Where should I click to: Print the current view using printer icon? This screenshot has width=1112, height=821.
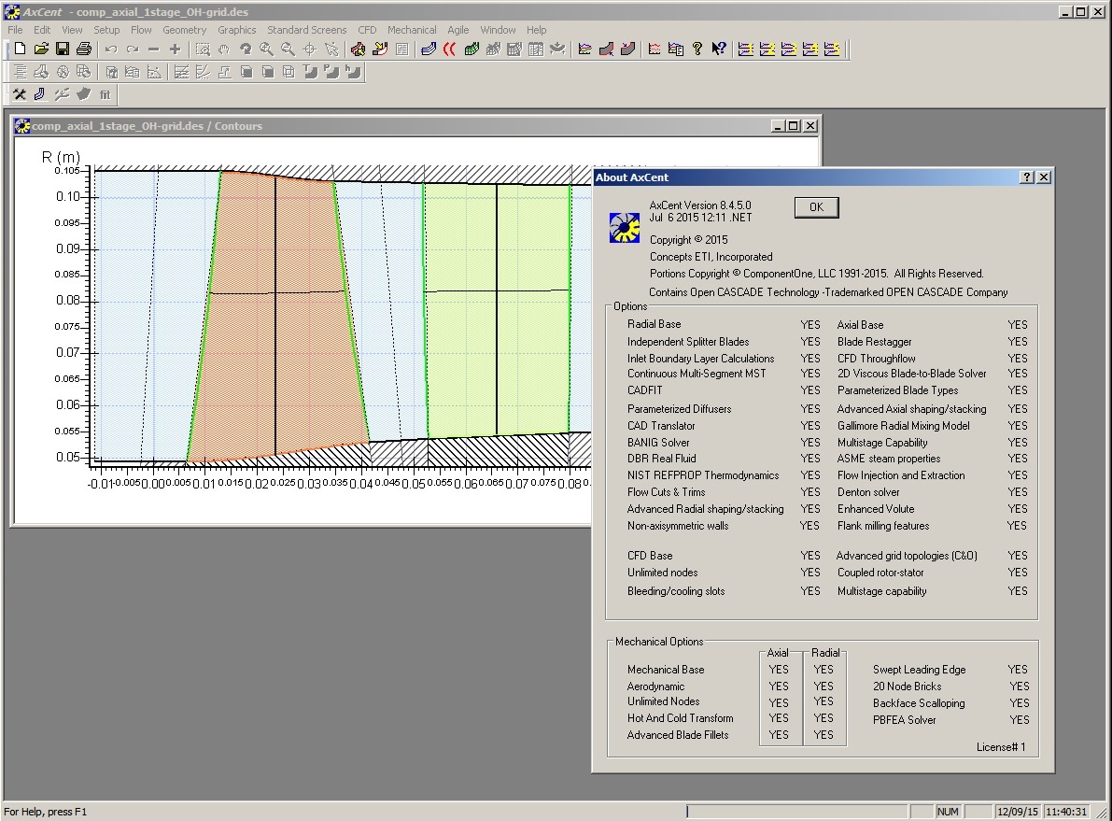point(84,50)
